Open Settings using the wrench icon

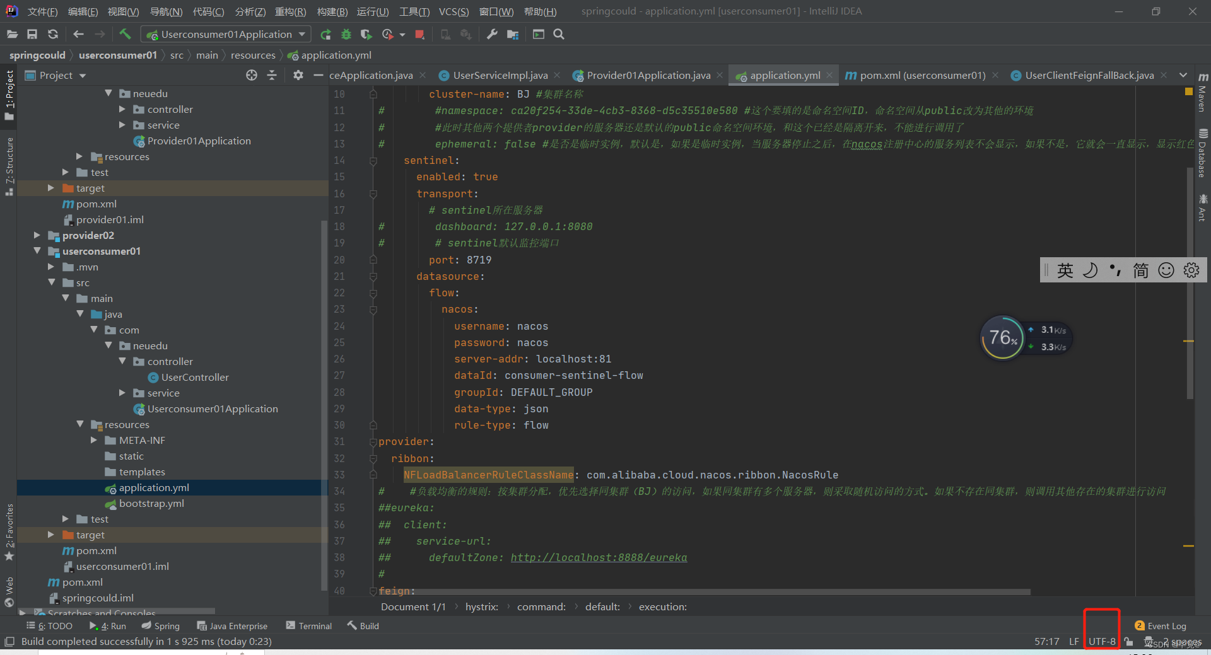click(491, 34)
